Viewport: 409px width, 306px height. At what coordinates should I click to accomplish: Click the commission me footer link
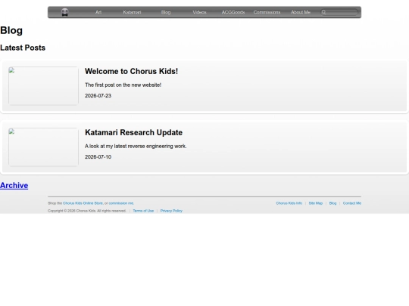point(121,203)
